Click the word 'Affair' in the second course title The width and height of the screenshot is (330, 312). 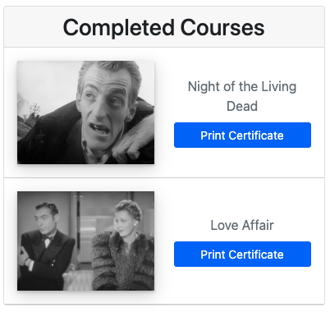[x=258, y=225]
